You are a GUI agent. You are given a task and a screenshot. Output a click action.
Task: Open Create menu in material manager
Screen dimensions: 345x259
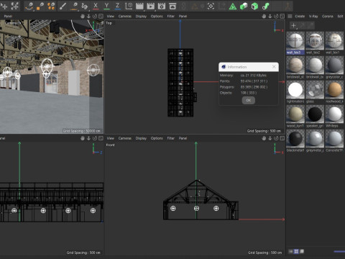[x=300, y=17]
